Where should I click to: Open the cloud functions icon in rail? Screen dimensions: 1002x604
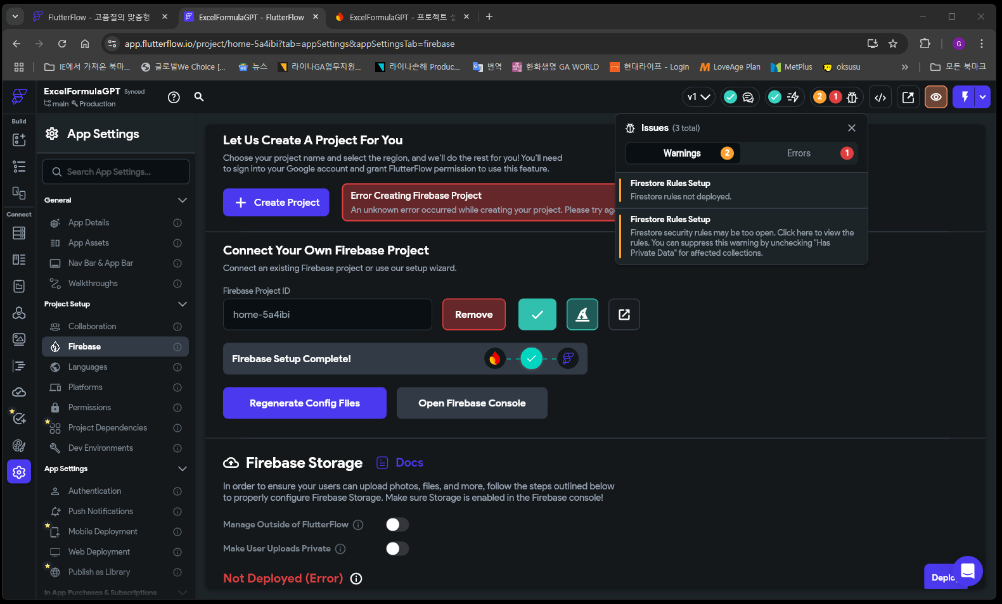pyautogui.click(x=19, y=392)
